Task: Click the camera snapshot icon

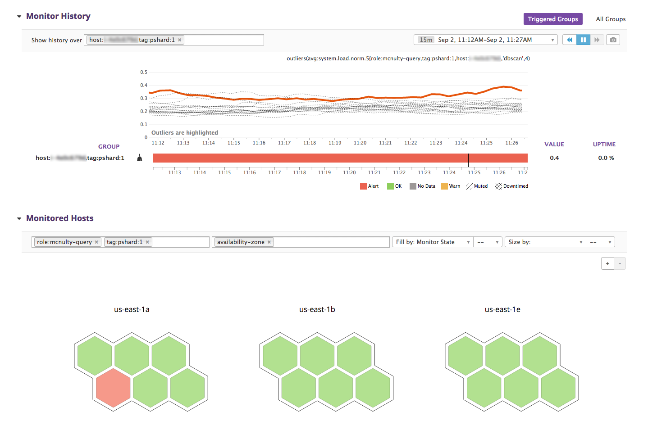Action: click(x=613, y=40)
